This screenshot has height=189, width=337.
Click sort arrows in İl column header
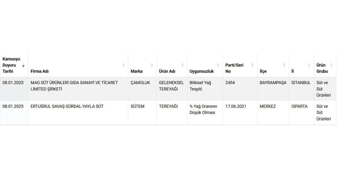309,65
